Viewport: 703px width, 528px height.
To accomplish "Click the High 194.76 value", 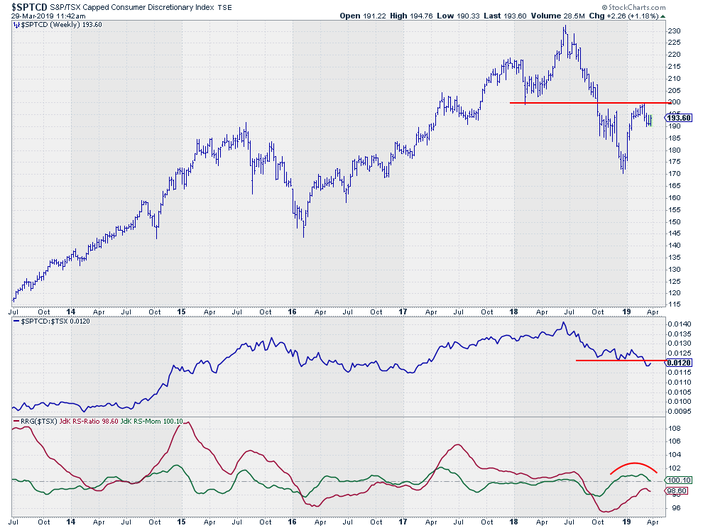I will click(x=412, y=16).
